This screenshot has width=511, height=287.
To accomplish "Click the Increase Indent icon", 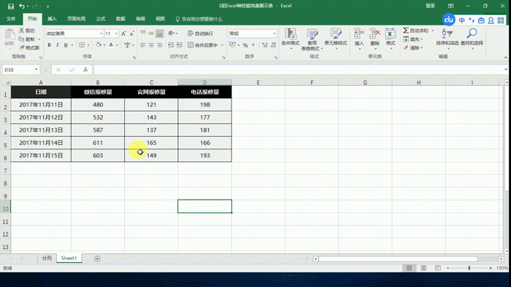I will pyautogui.click(x=180, y=45).
